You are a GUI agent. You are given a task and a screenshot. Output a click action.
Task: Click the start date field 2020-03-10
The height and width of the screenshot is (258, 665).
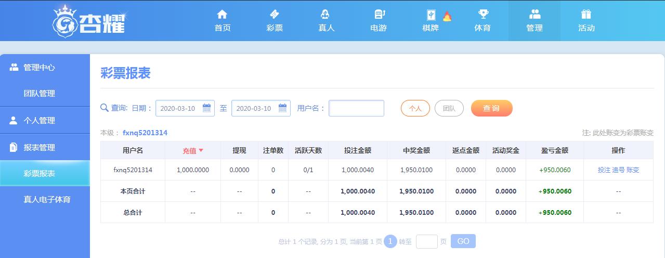click(185, 108)
